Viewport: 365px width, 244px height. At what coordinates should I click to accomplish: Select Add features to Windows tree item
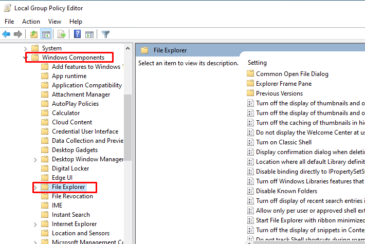click(87, 67)
